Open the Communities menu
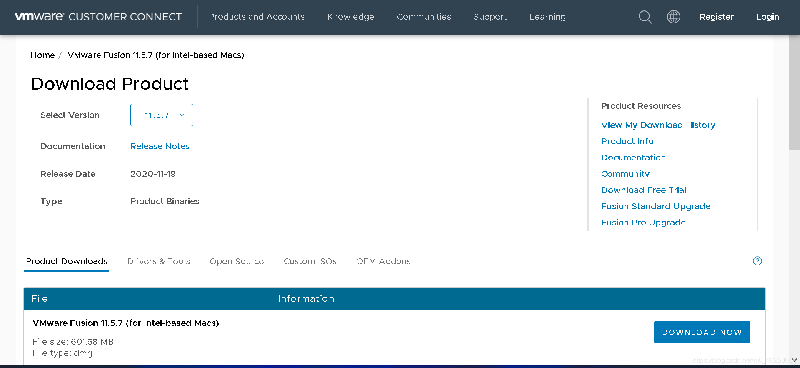Viewport: 800px width, 368px height. (x=424, y=17)
